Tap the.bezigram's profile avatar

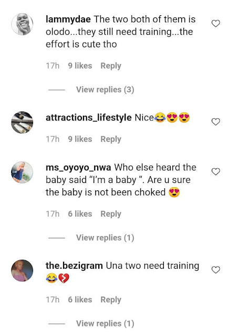[x=22, y=270]
